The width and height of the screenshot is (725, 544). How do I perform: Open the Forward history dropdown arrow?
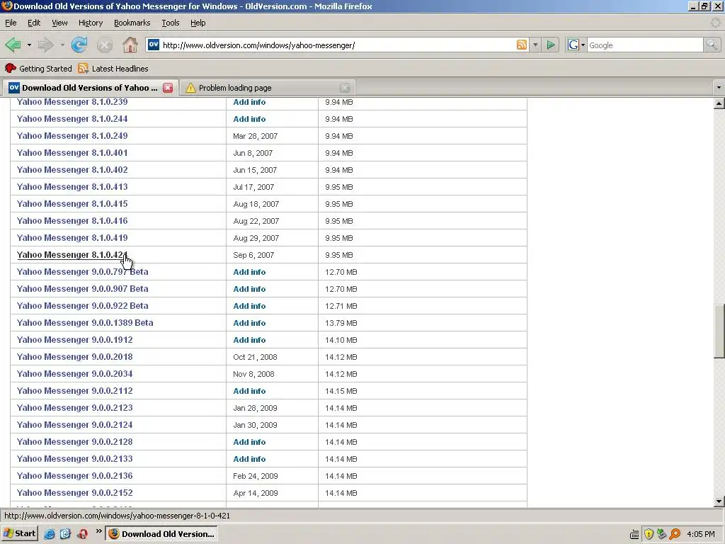click(x=62, y=45)
